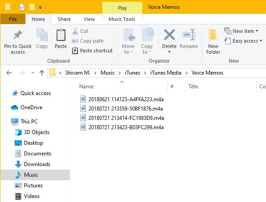Open the Delete dropdown arrow
The image size is (266, 202).
pyautogui.click(x=169, y=52)
